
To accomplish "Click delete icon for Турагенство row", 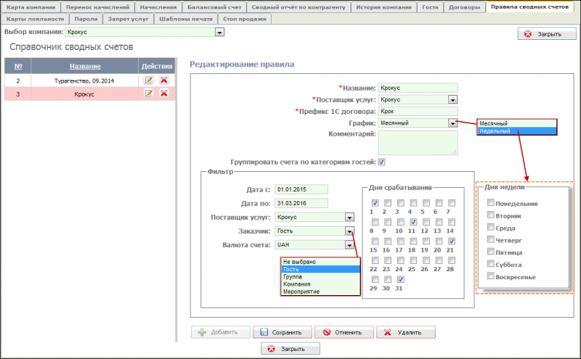I will click(163, 81).
